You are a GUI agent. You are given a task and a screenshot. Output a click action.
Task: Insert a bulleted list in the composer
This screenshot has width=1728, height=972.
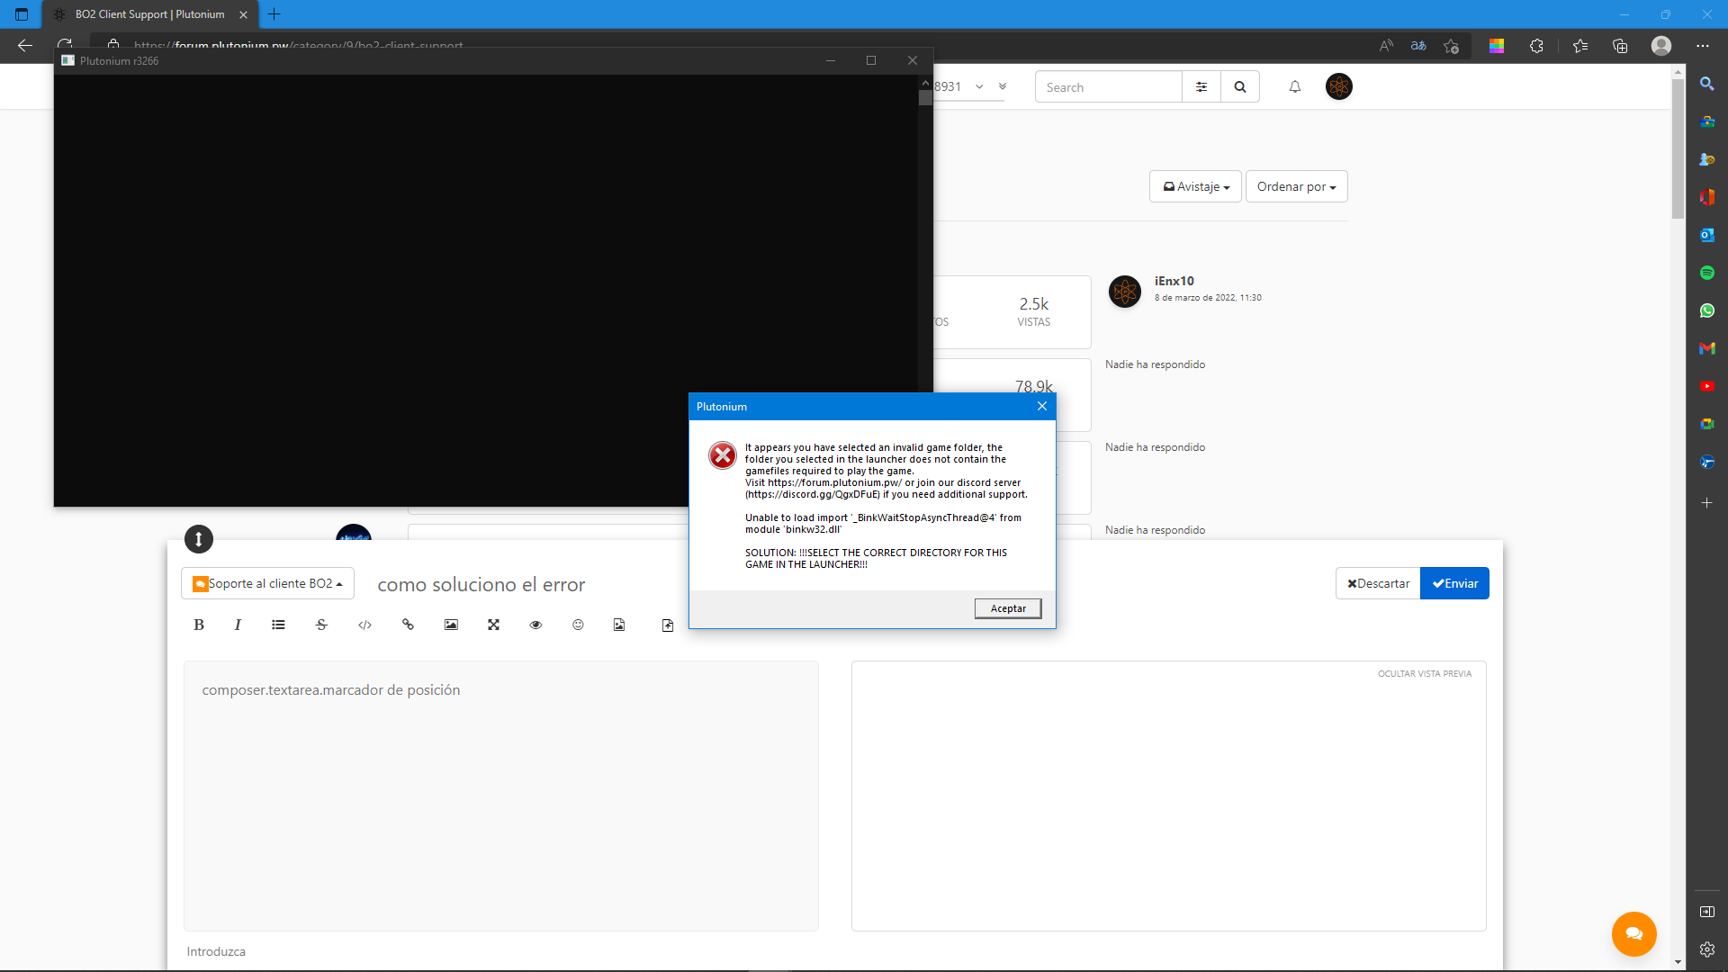pyautogui.click(x=278, y=625)
